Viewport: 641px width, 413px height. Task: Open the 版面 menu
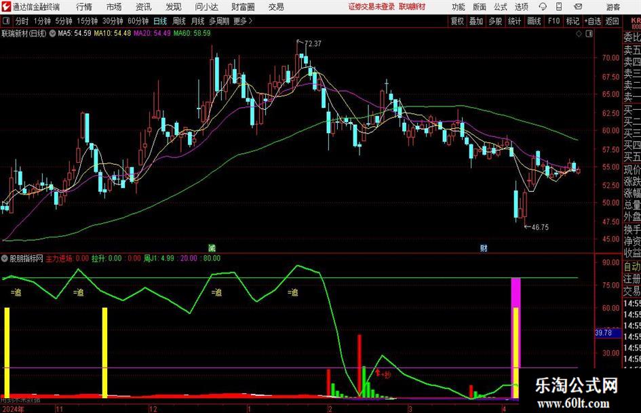pyautogui.click(x=480, y=7)
